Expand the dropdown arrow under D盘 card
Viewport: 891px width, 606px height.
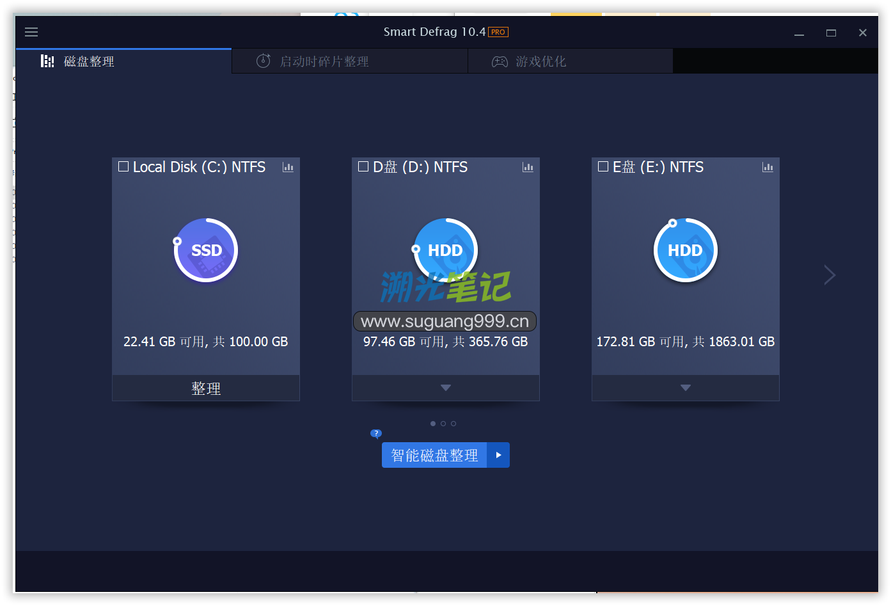[446, 388]
